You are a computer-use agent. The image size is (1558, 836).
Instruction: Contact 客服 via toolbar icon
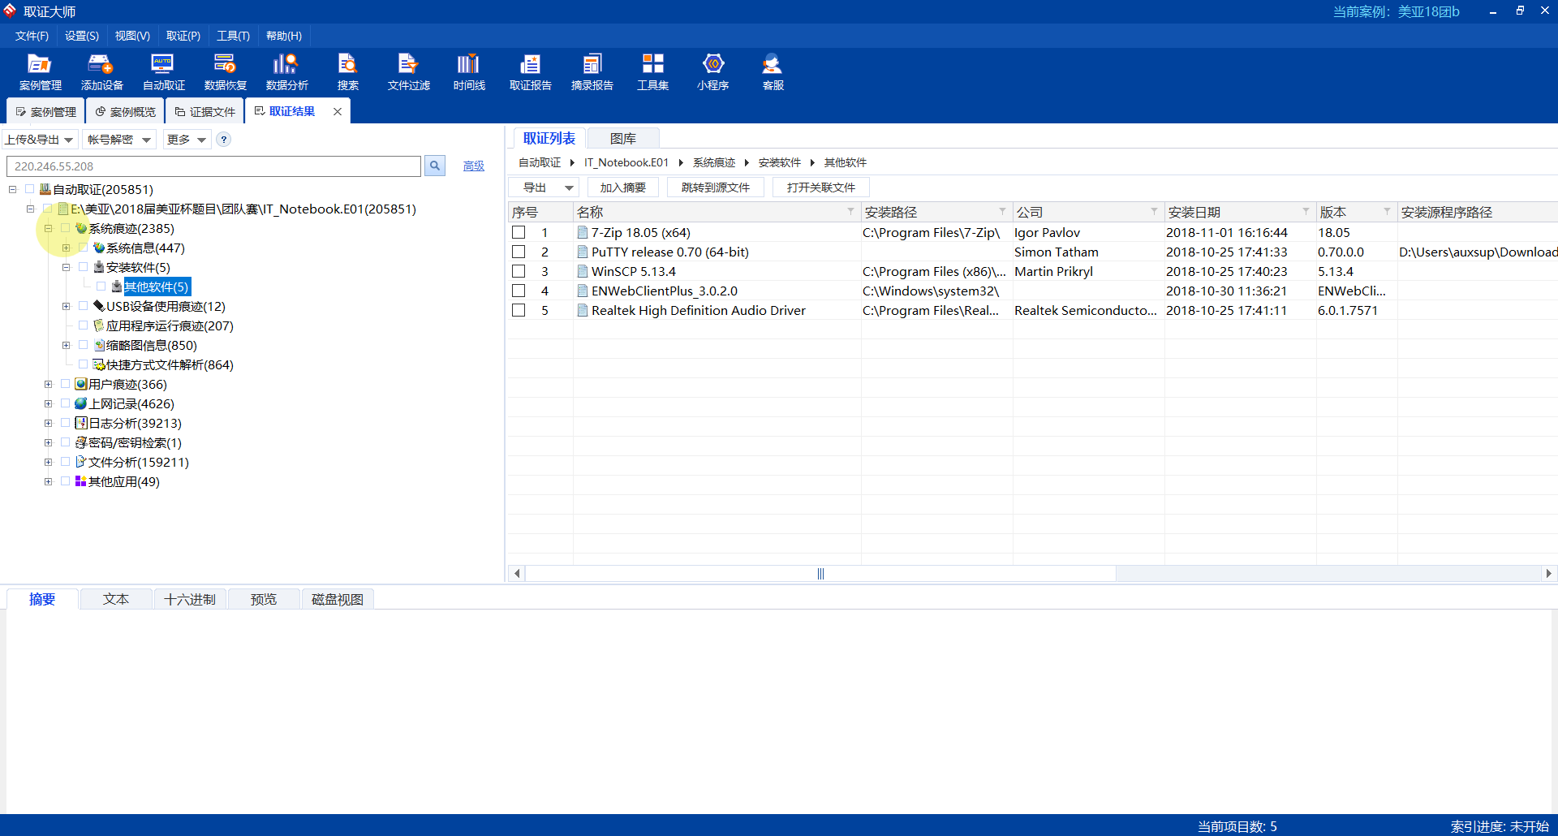tap(773, 72)
